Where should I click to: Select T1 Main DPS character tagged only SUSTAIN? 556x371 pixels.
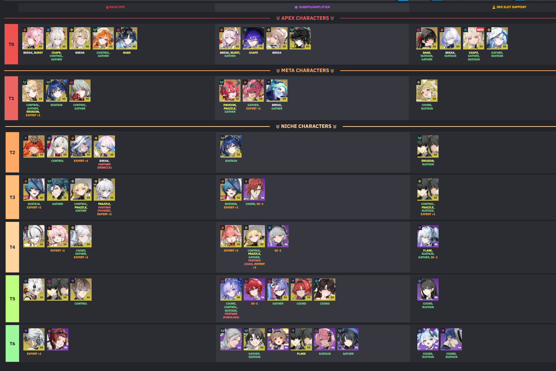click(57, 90)
